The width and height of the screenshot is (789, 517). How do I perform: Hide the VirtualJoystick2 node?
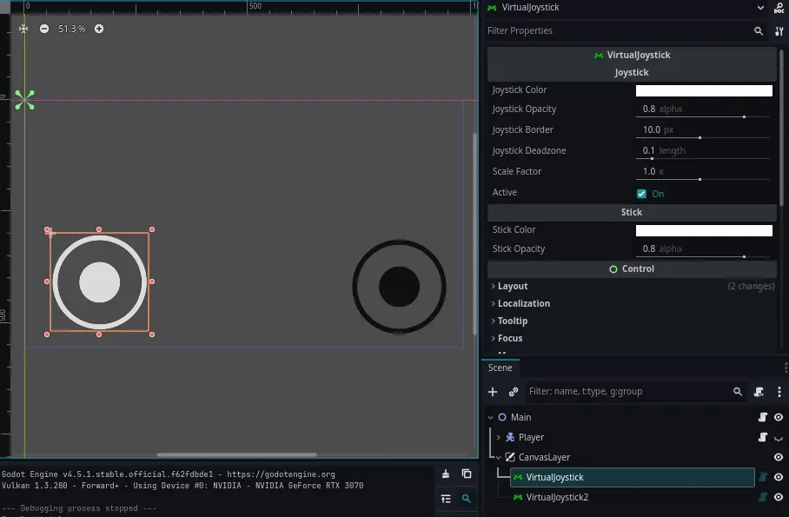pos(776,497)
